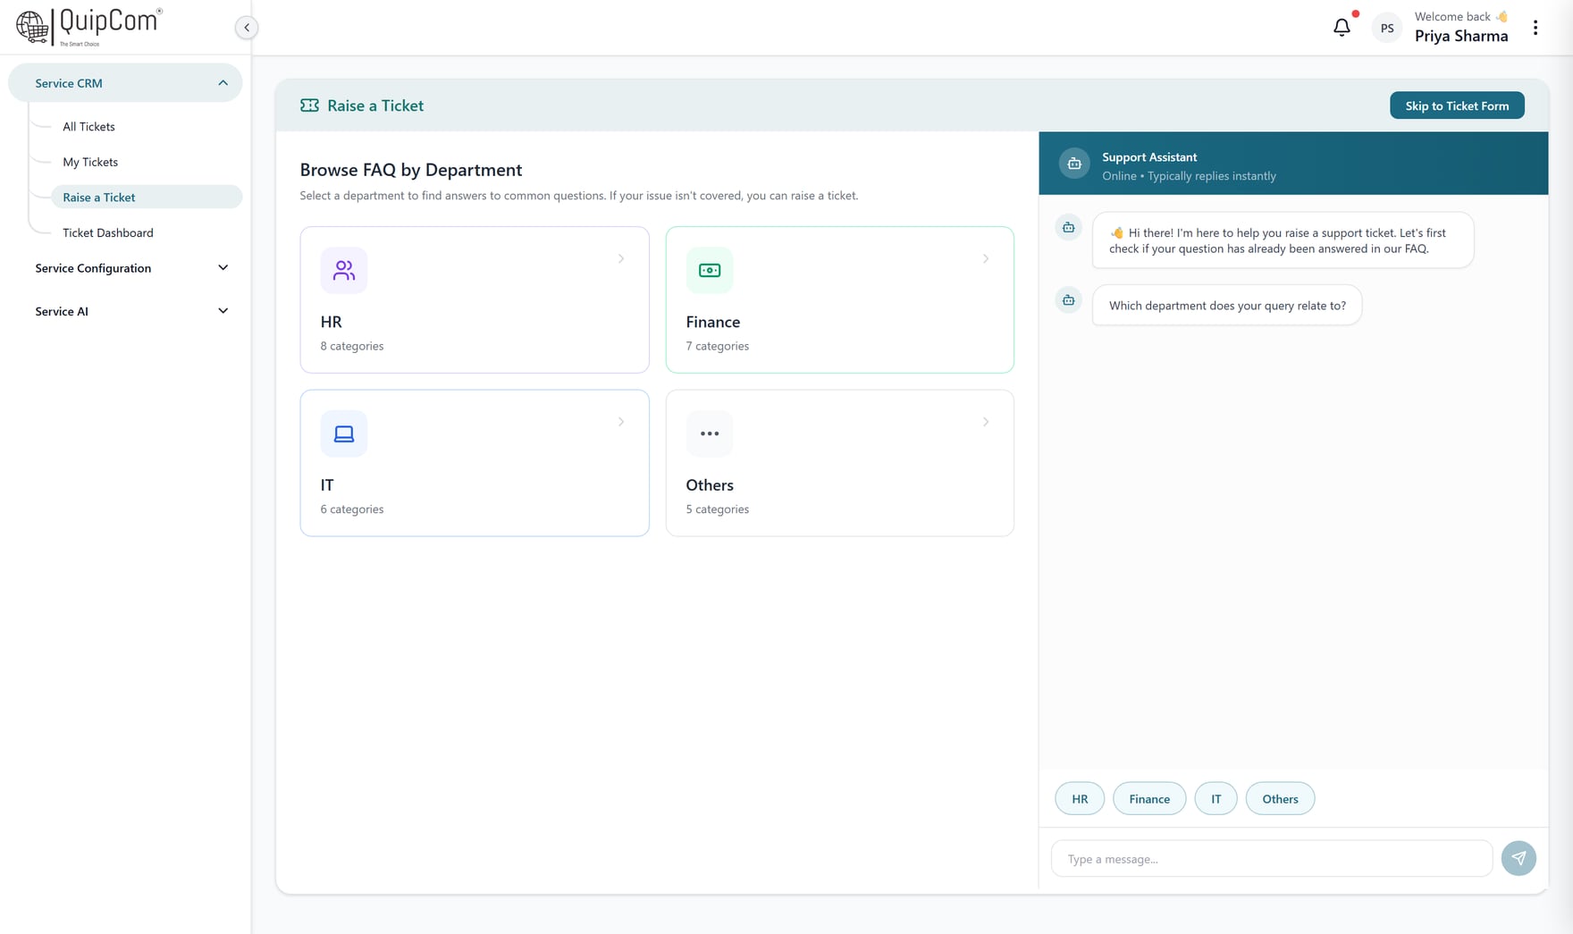Choose the IT quick-reply chip in chat
This screenshot has width=1573, height=934.
click(x=1216, y=799)
